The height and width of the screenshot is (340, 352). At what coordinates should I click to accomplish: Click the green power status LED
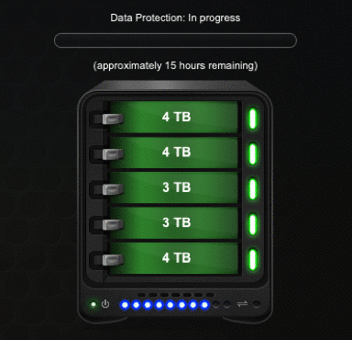(93, 304)
